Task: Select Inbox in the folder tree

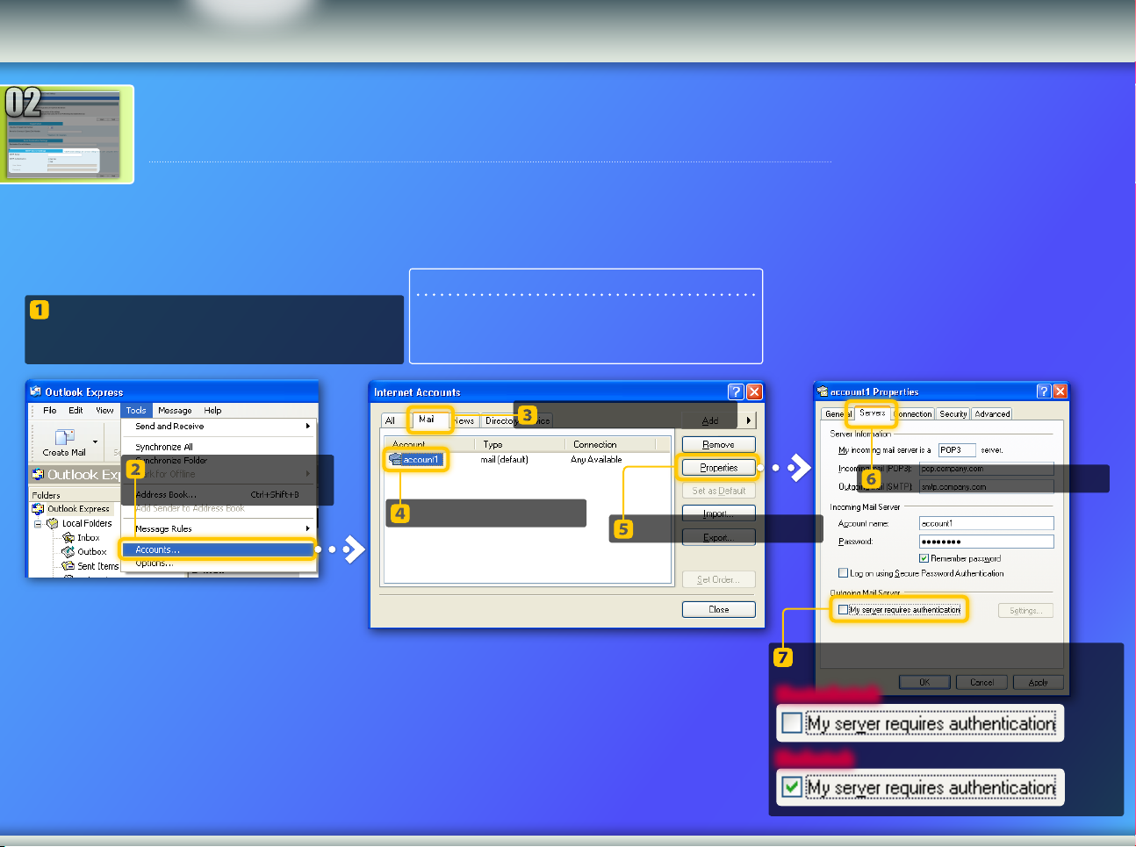Action: 88,537
